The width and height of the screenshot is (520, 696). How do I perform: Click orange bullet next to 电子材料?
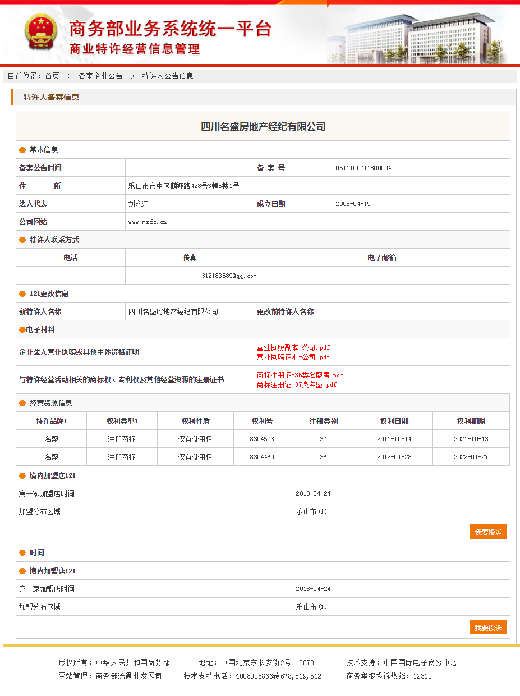click(22, 329)
